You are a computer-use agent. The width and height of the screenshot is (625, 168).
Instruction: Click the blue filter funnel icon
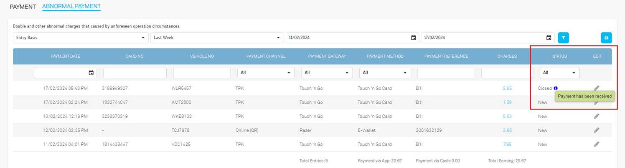tap(563, 38)
